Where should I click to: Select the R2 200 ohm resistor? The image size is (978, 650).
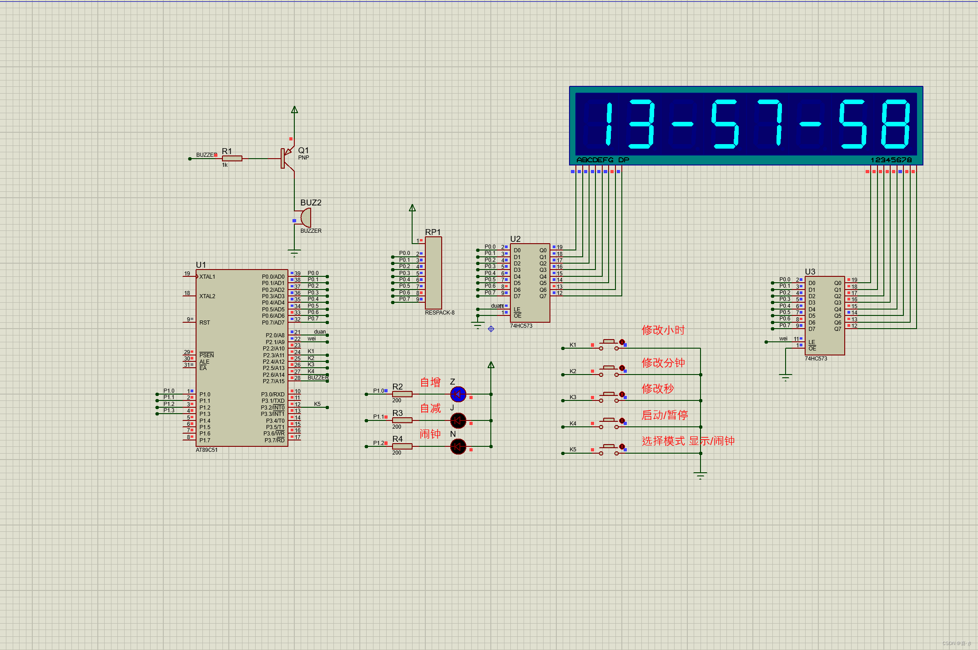(402, 394)
